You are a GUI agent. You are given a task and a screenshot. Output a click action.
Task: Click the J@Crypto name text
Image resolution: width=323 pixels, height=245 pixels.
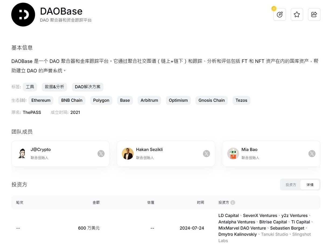click(x=41, y=149)
